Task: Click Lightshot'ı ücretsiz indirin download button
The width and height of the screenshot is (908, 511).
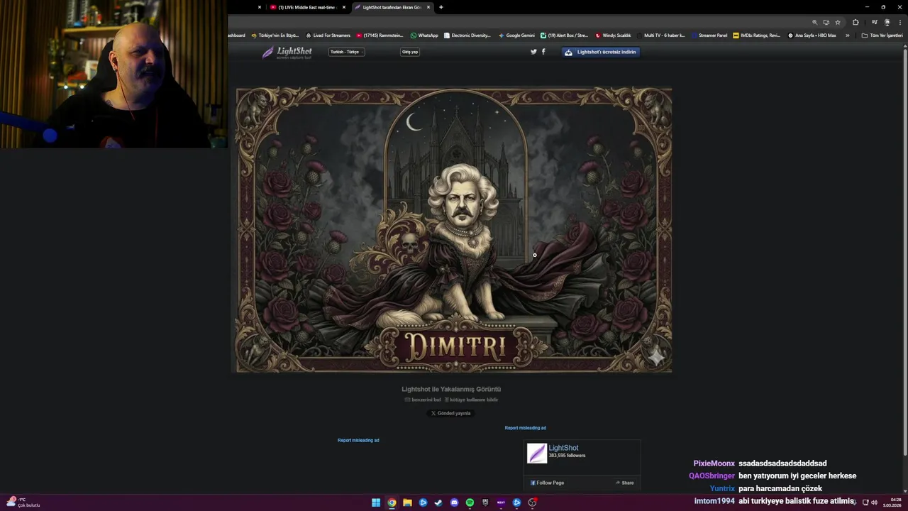Action: [601, 52]
